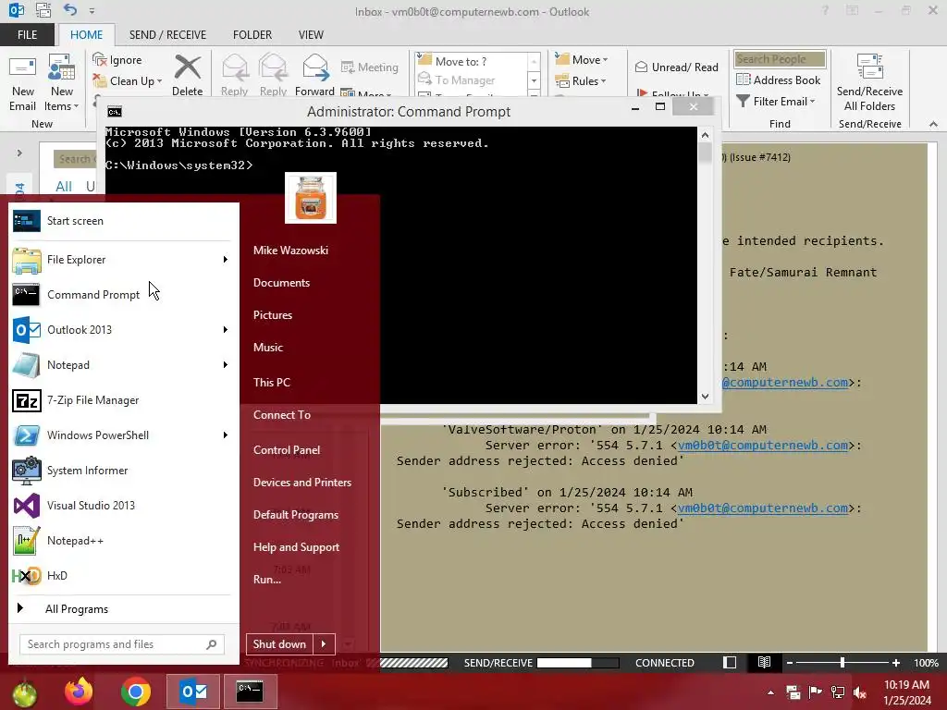Image resolution: width=947 pixels, height=710 pixels.
Task: Show hidden tray icons arrow
Action: click(x=770, y=692)
